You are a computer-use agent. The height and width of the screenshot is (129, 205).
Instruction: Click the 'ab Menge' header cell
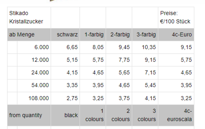tap(29, 34)
